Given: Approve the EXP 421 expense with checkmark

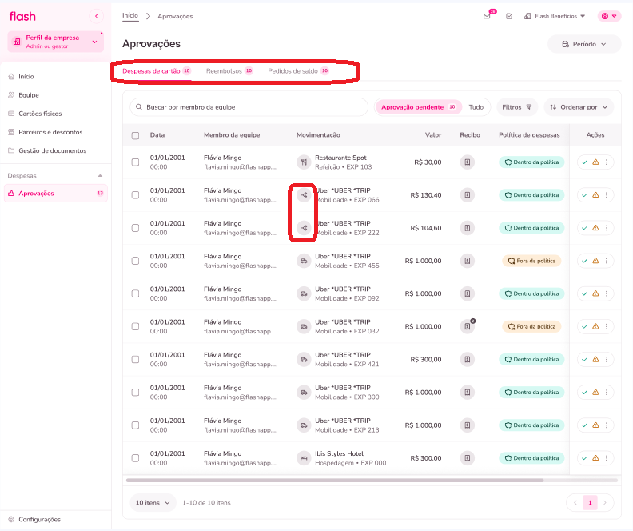Looking at the screenshot, I should pyautogui.click(x=584, y=359).
